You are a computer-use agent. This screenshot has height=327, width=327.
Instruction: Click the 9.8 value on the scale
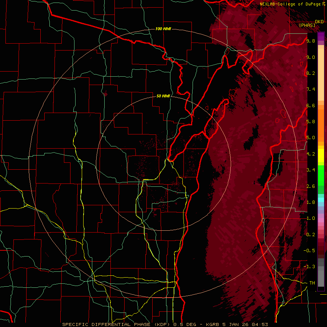click(311, 41)
